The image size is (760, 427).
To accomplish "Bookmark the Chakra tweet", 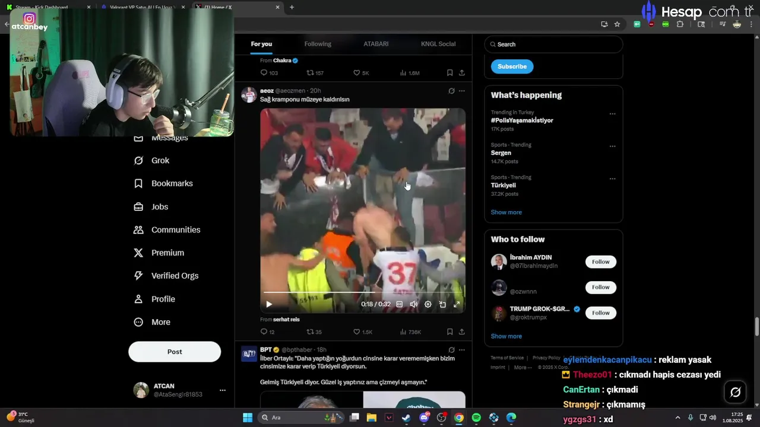I will click(450, 73).
